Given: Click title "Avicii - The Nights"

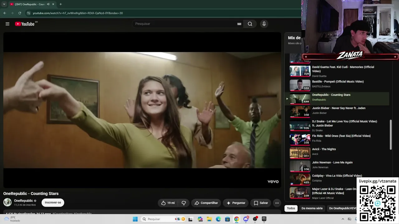Looking at the screenshot, I should tap(324, 149).
